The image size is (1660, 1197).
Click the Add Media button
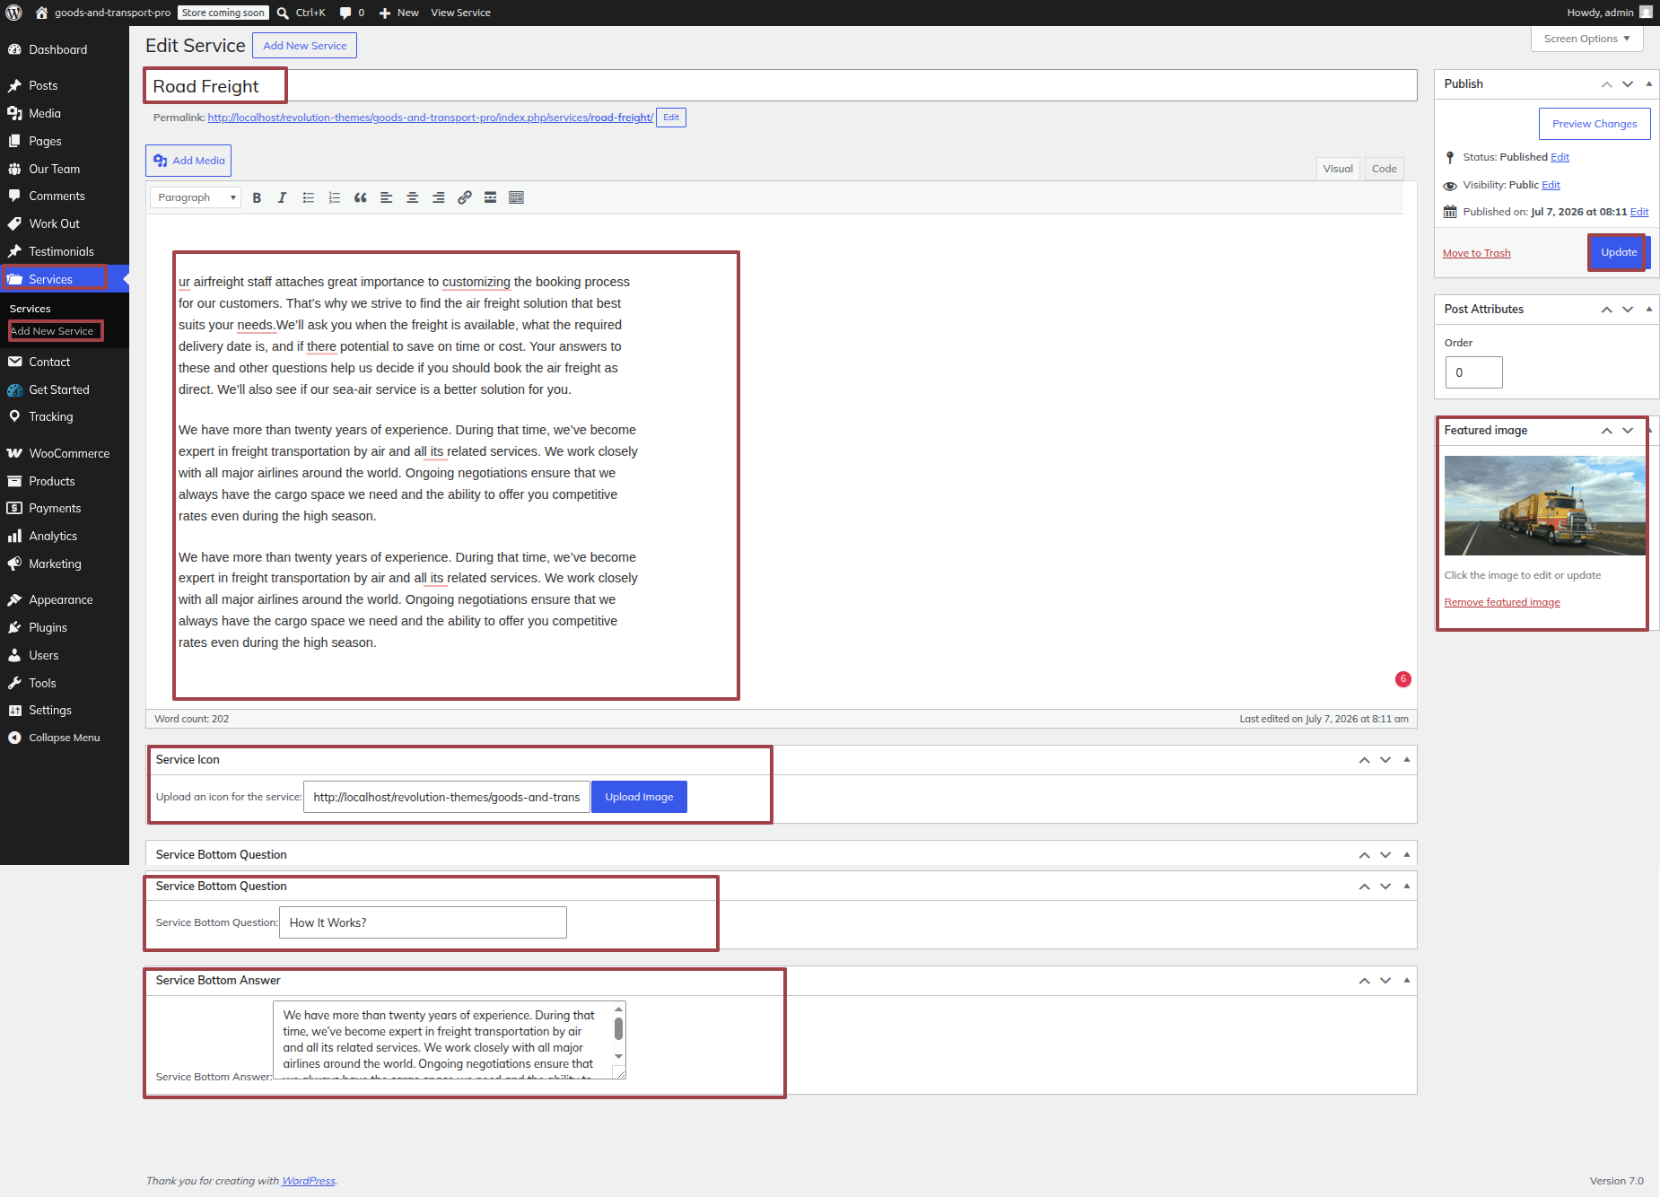tap(188, 161)
